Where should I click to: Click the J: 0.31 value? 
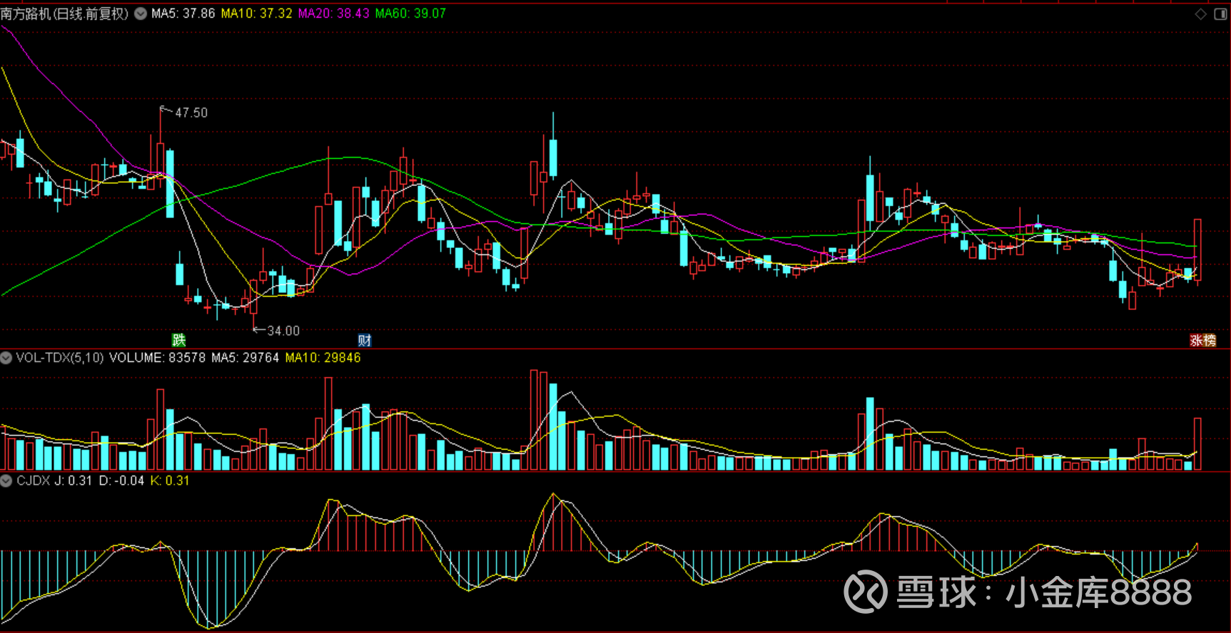(74, 481)
